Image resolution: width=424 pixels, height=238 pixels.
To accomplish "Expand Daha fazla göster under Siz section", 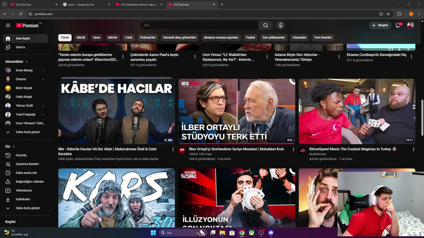I will pos(25,208).
